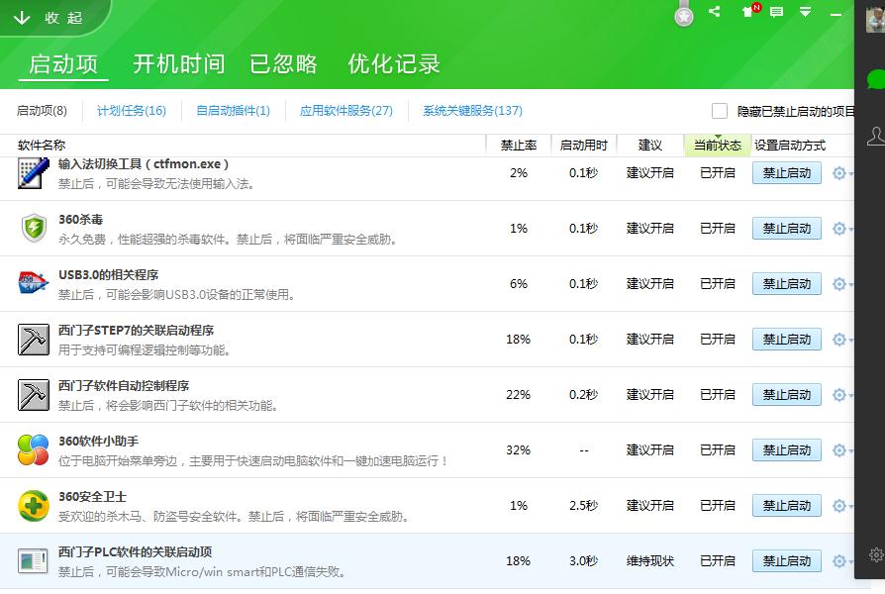Open the 计划任务(16) sub-tab
Viewport: 885px width, 594px height.
[132, 111]
